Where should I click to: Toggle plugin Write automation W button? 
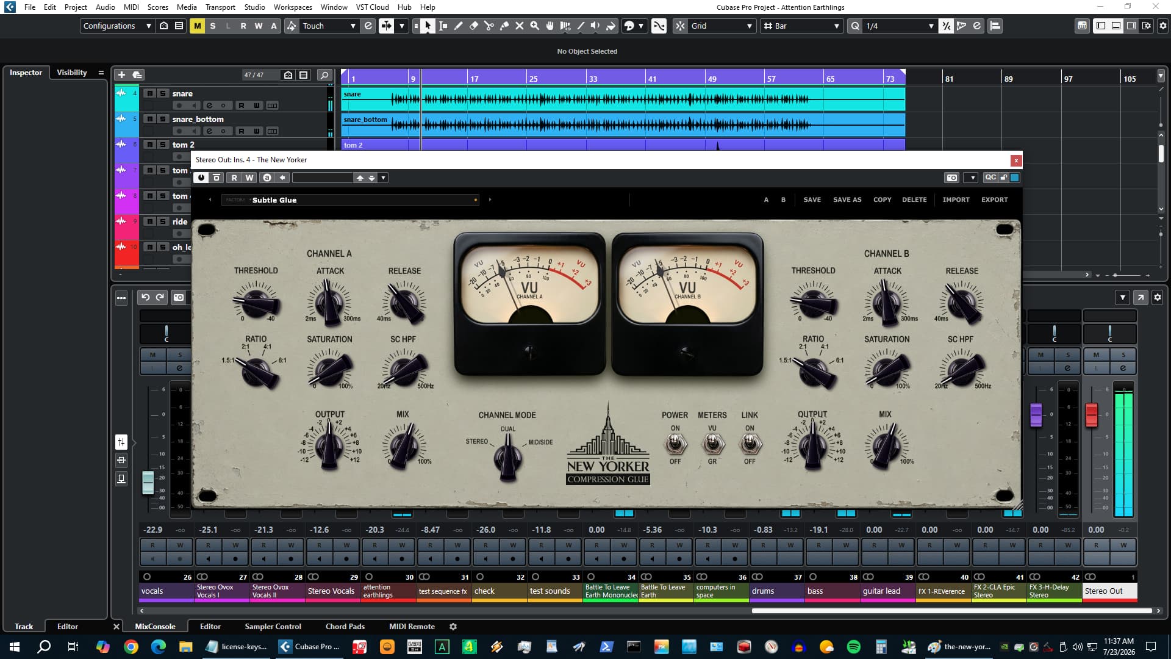tap(249, 178)
